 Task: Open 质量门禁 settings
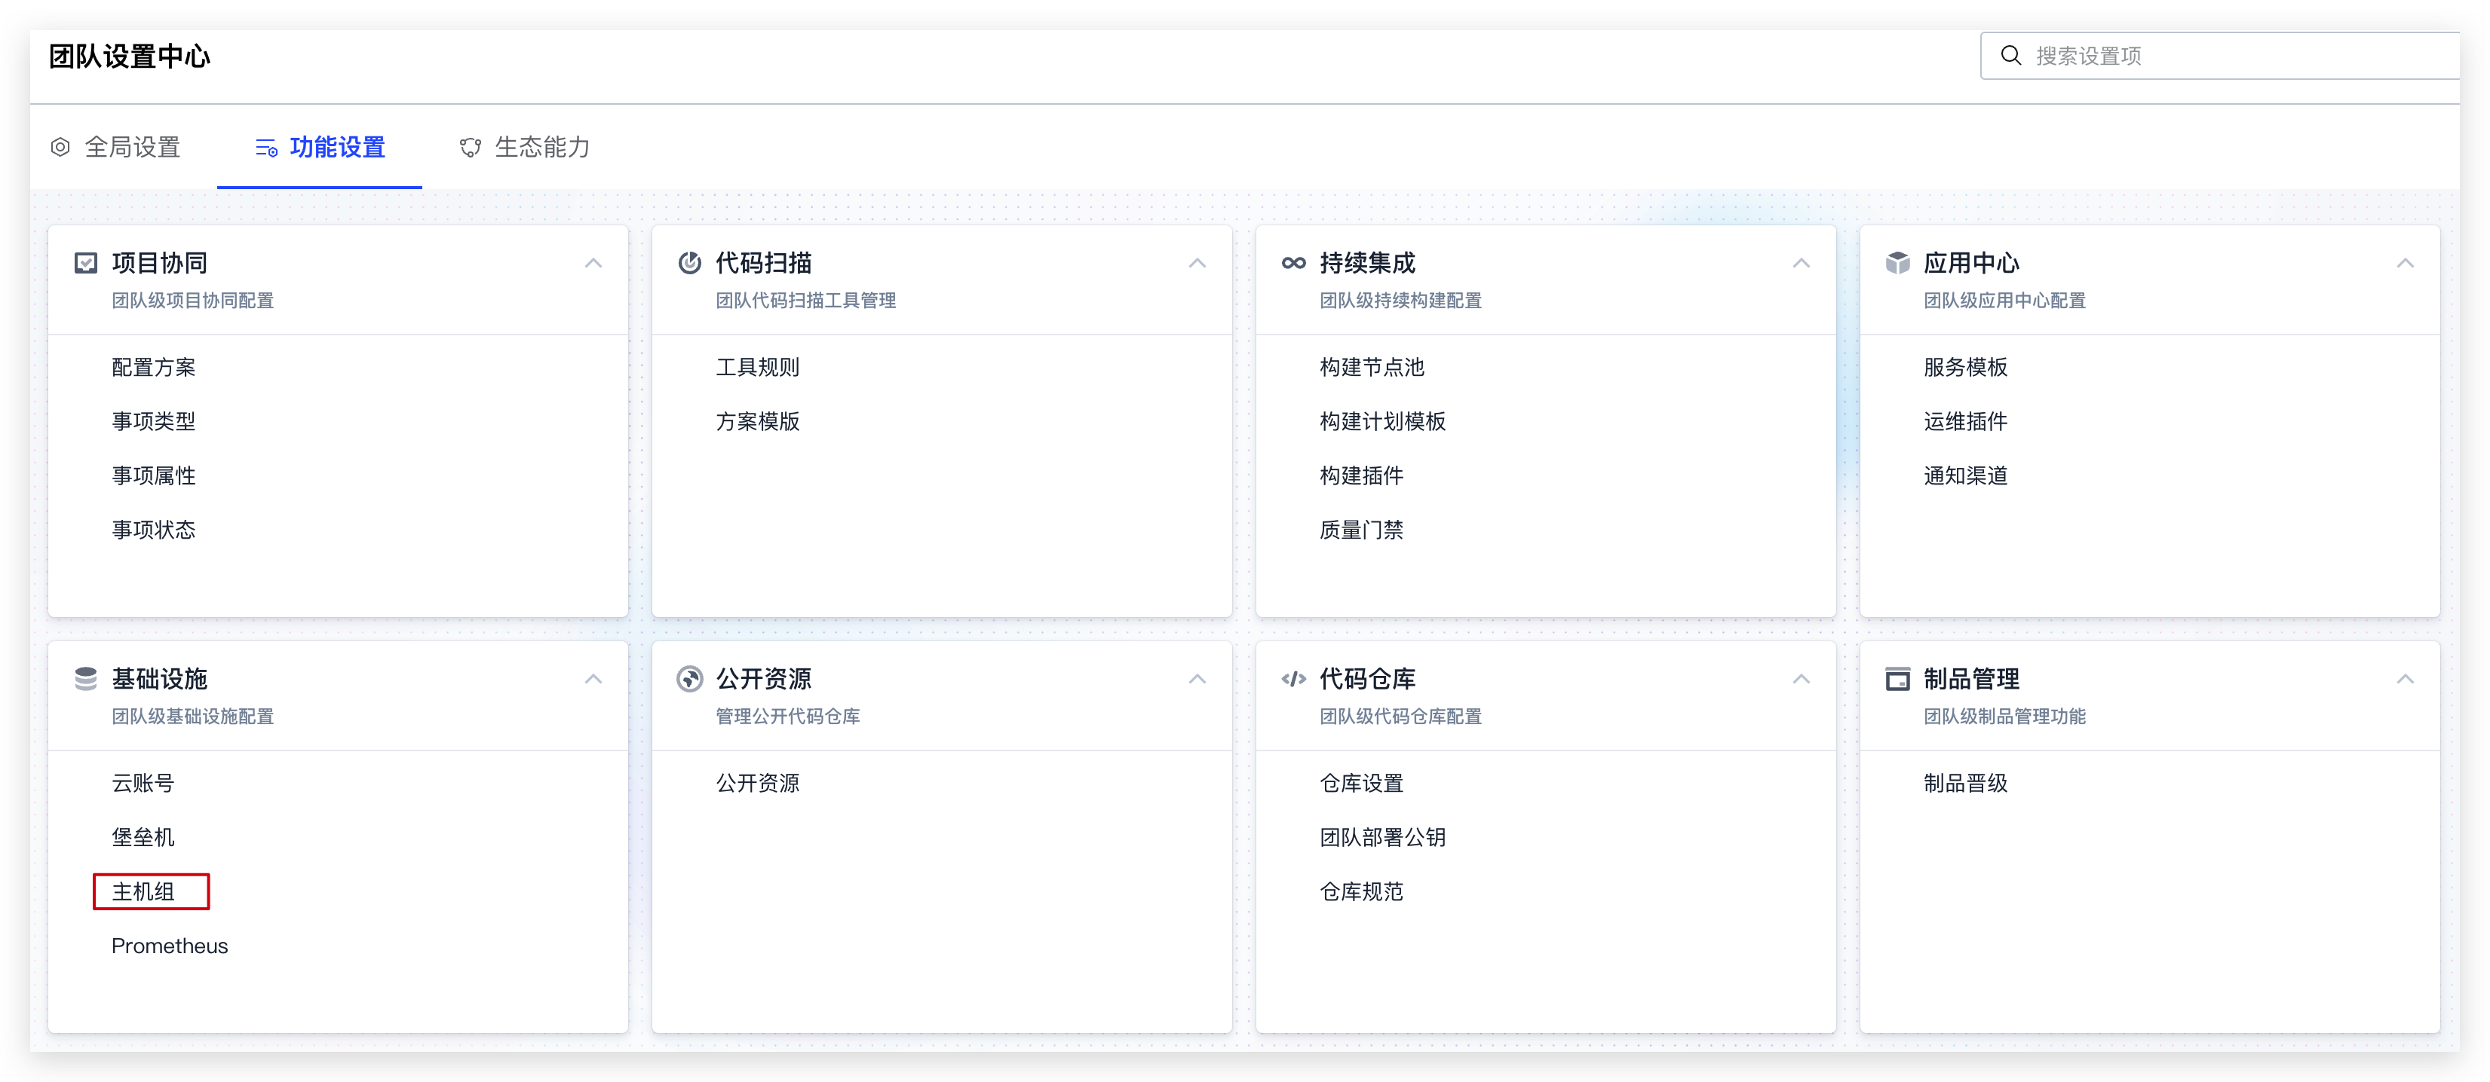pos(1362,530)
